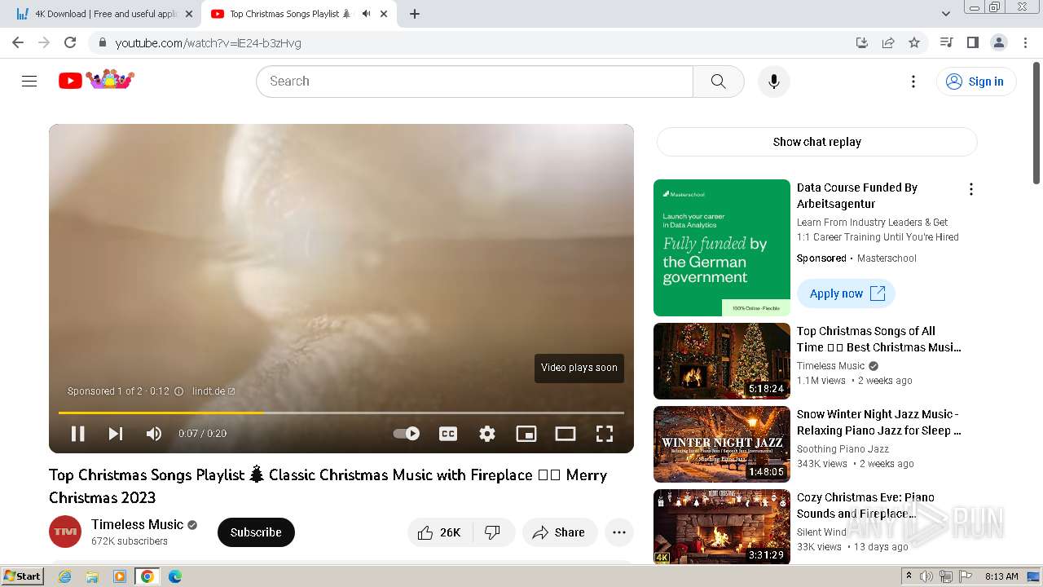The height and width of the screenshot is (587, 1043).
Task: Open YouTube settings three-dot menu
Action: click(x=913, y=81)
